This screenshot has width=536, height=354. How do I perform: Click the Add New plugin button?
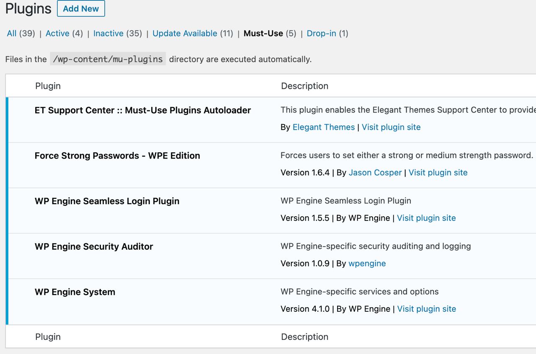pos(81,9)
